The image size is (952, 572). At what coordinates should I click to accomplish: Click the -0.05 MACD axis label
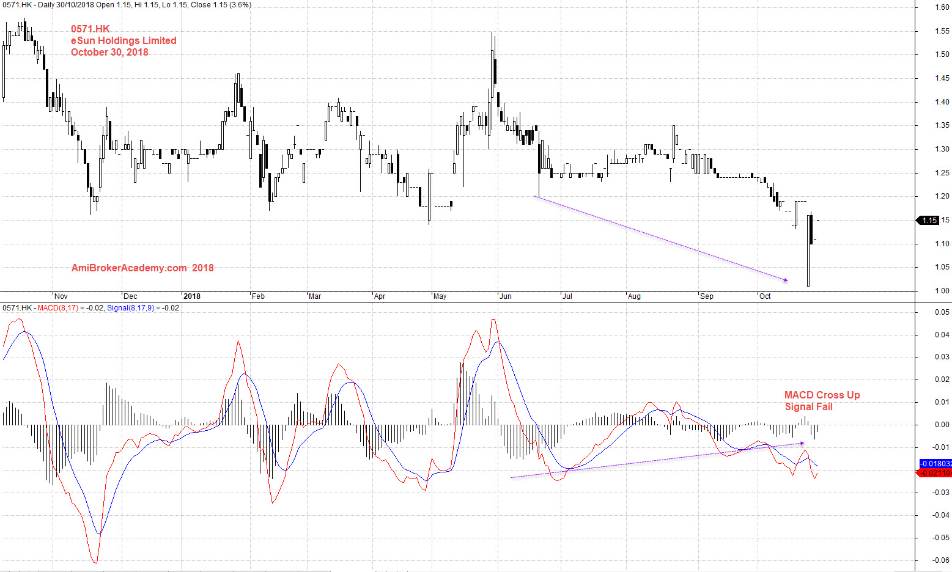942,538
